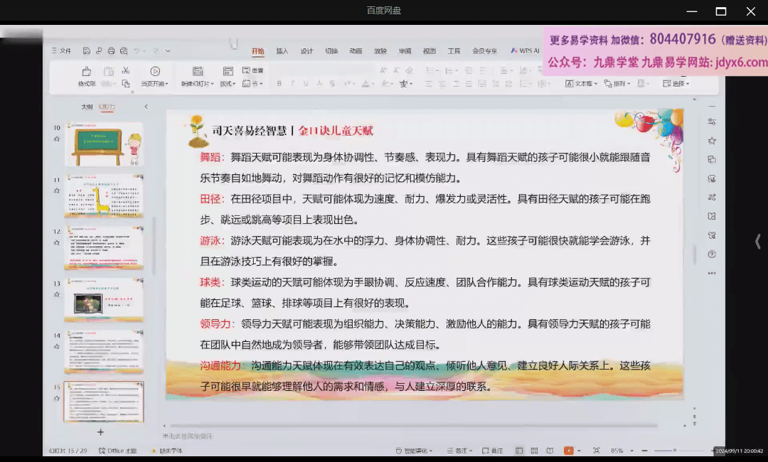This screenshot has height=462, width=768.
Task: Open the 备注 notes dropdown
Action: point(461,450)
